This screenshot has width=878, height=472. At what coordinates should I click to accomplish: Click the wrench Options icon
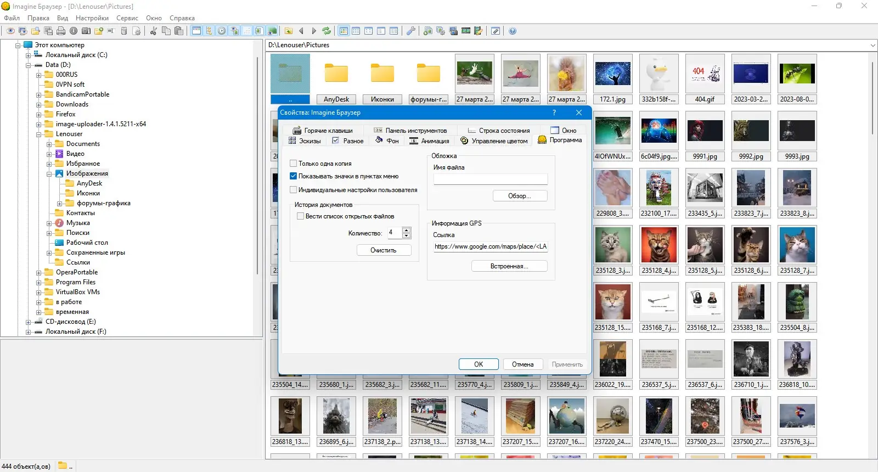(x=410, y=31)
